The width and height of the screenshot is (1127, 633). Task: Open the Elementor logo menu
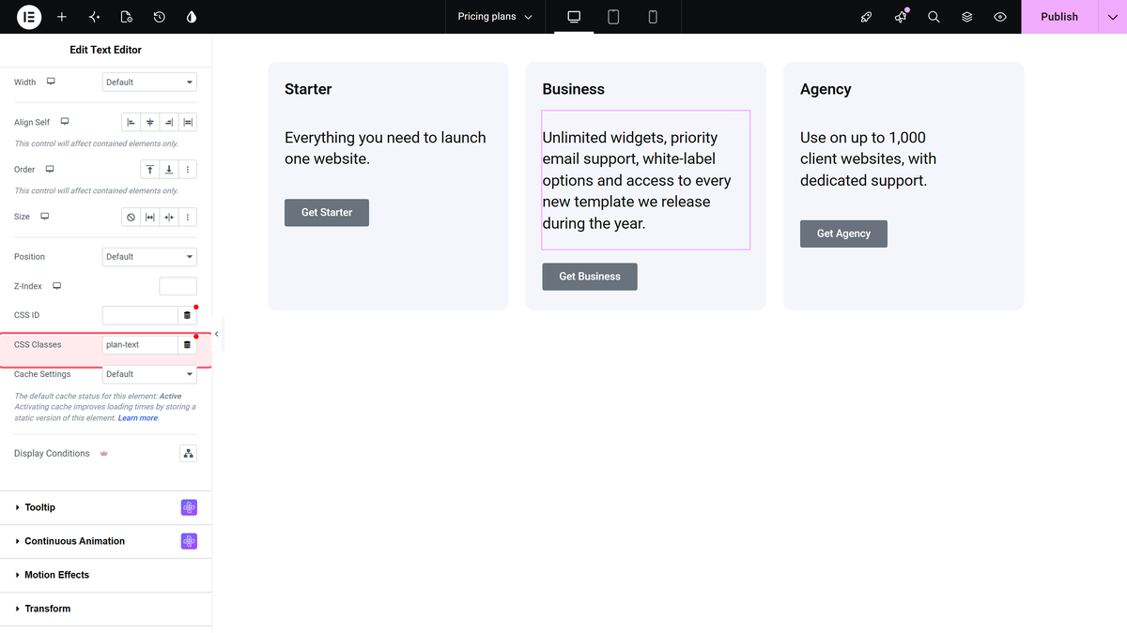tap(29, 17)
